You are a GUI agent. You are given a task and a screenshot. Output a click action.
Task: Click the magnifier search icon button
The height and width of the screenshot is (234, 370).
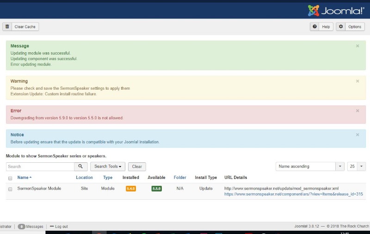(x=80, y=166)
